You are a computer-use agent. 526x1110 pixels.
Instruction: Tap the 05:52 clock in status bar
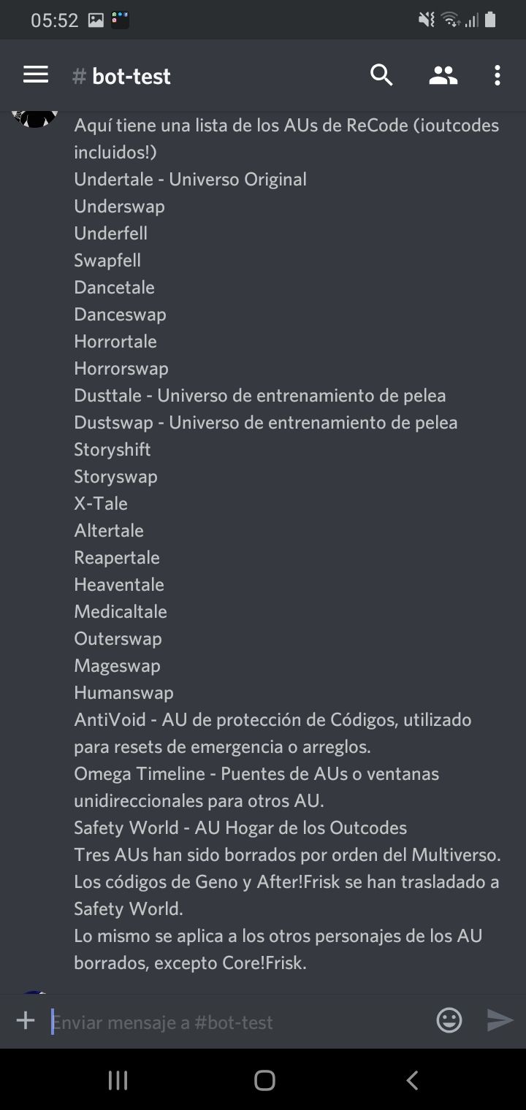(x=54, y=20)
